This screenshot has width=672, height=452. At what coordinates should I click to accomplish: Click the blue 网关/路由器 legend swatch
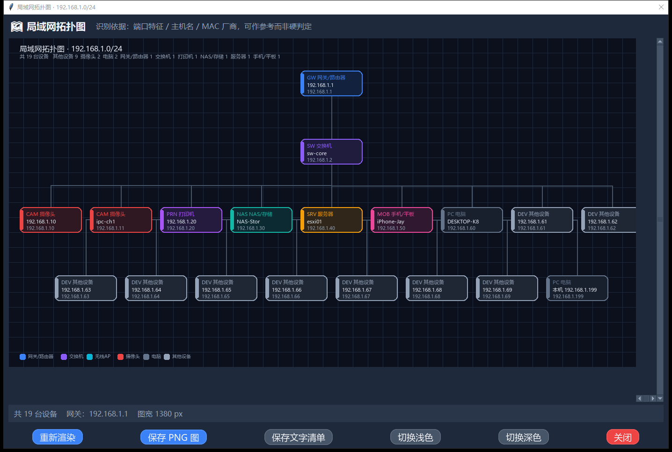[x=22, y=357]
